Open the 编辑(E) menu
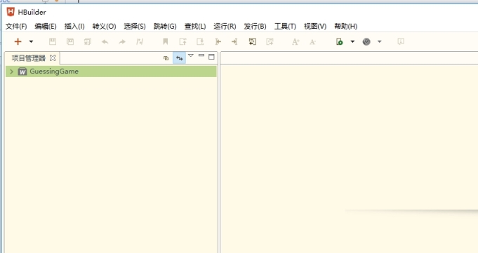 point(46,27)
